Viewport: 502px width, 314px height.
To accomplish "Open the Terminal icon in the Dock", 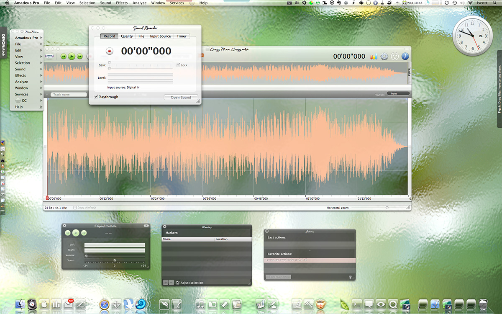I will point(357,304).
